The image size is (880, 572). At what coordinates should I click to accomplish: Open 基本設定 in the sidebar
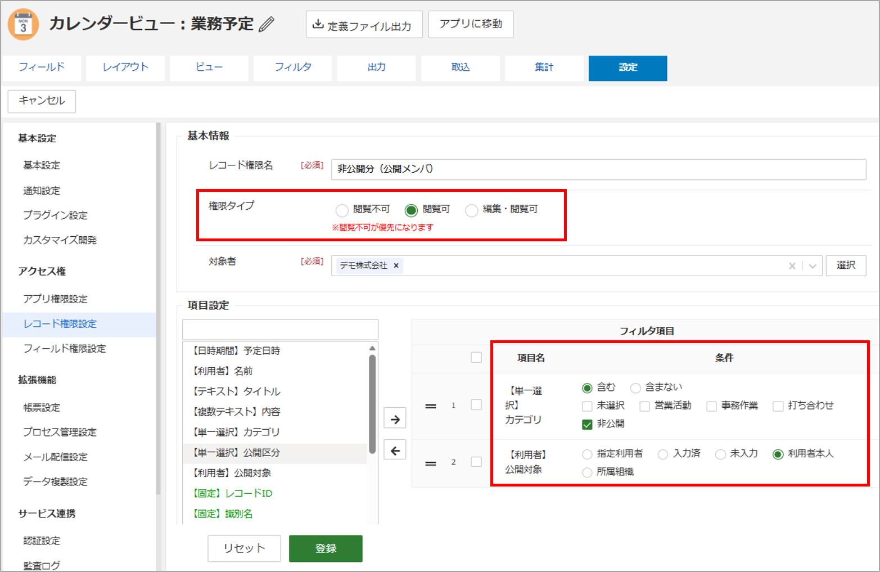tap(42, 165)
